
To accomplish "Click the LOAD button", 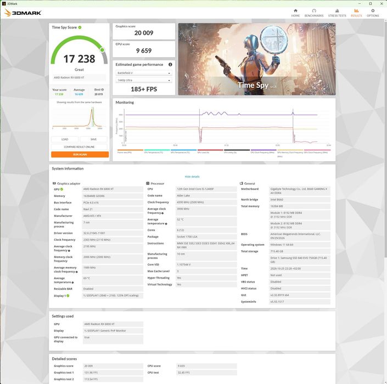I will (x=65, y=139).
